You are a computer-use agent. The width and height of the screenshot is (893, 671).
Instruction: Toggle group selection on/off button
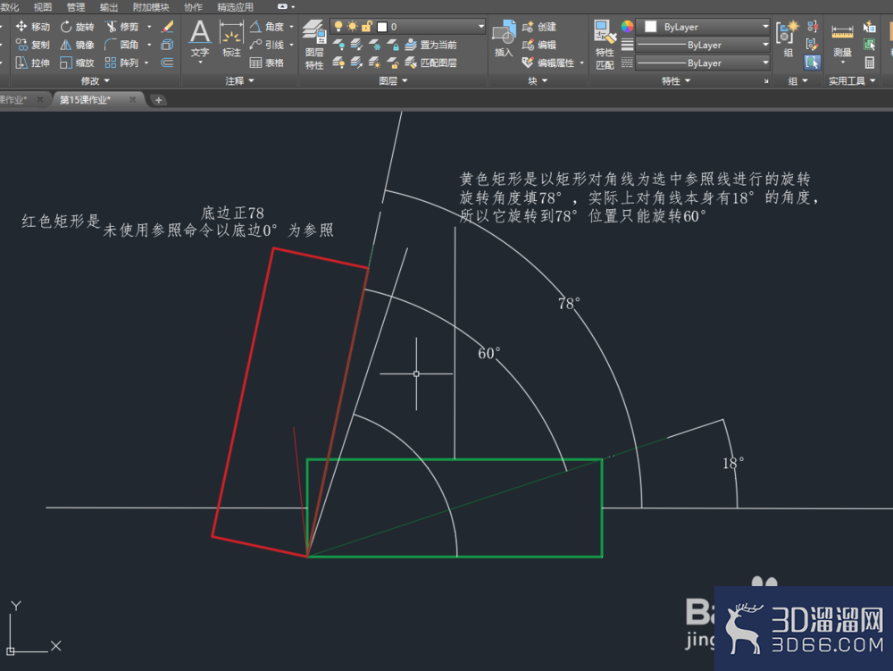(813, 63)
